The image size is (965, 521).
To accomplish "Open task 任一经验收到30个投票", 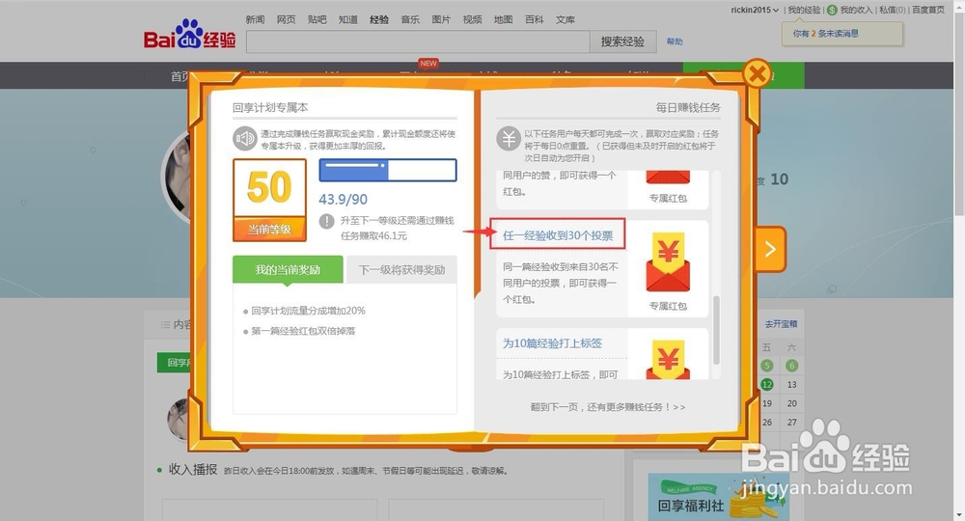I will point(558,235).
